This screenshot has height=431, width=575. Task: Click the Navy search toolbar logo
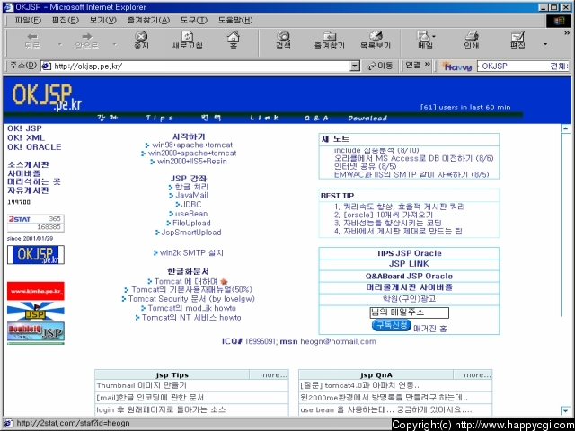click(x=457, y=66)
